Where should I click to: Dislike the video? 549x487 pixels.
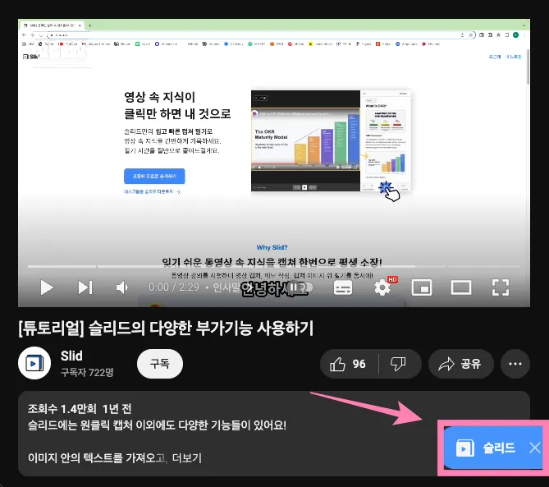coord(399,364)
